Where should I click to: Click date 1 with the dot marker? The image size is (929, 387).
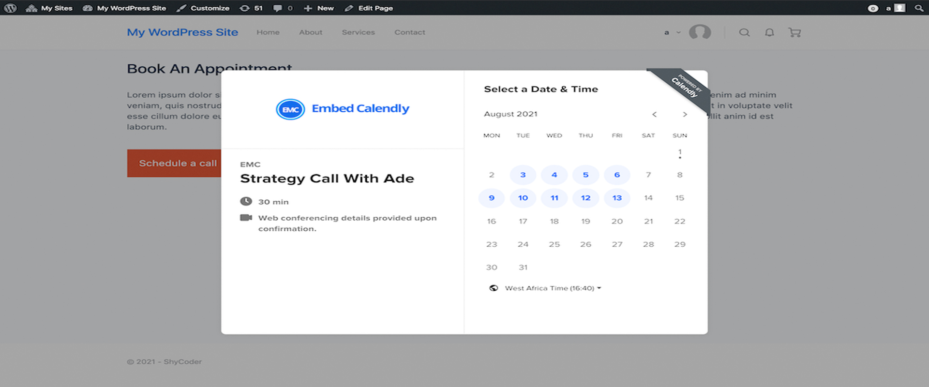680,153
